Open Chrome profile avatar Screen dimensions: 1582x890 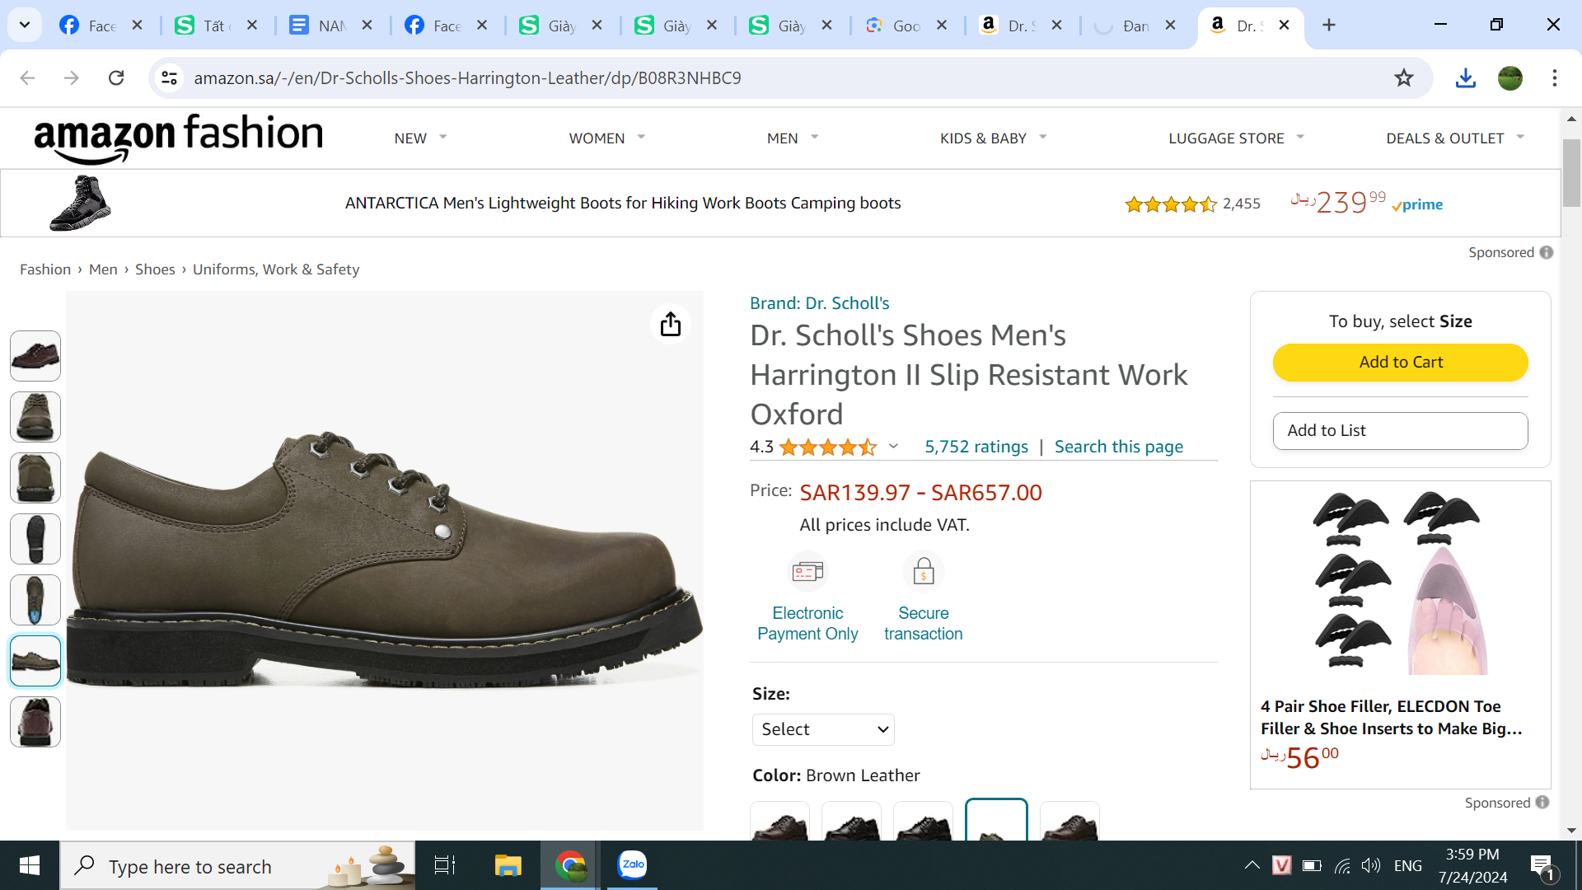(1509, 77)
